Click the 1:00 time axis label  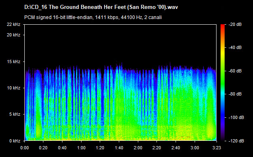[x=81, y=148]
